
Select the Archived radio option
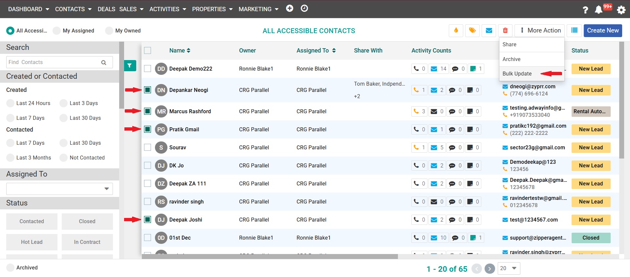point(11,267)
